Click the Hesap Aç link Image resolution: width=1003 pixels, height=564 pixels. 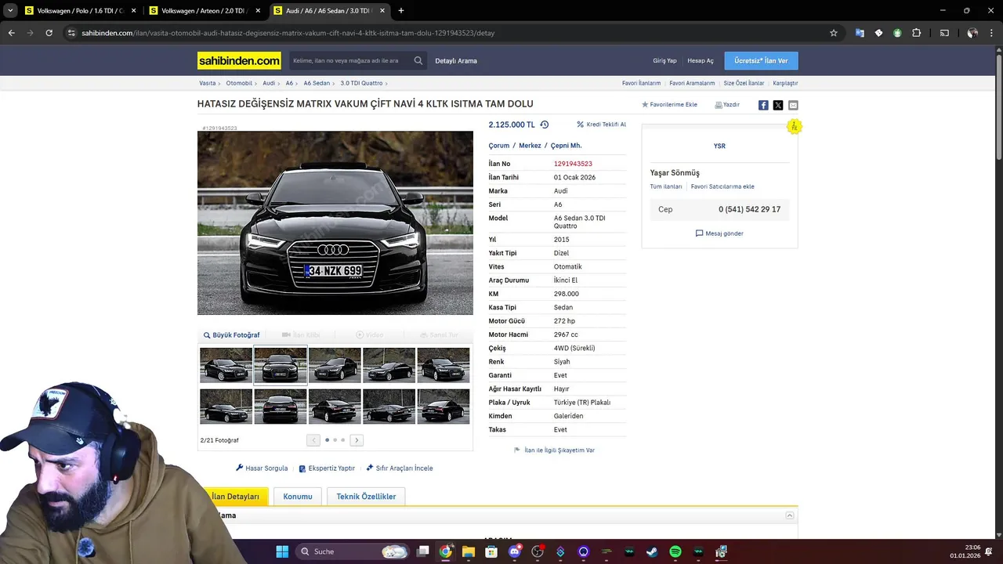pyautogui.click(x=701, y=60)
